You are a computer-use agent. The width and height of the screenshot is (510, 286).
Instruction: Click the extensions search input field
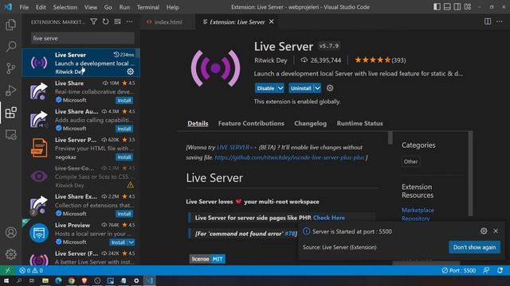point(83,38)
